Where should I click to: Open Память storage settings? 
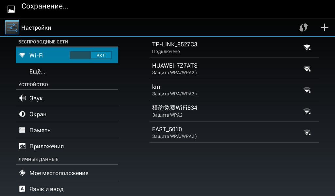[x=67, y=130]
